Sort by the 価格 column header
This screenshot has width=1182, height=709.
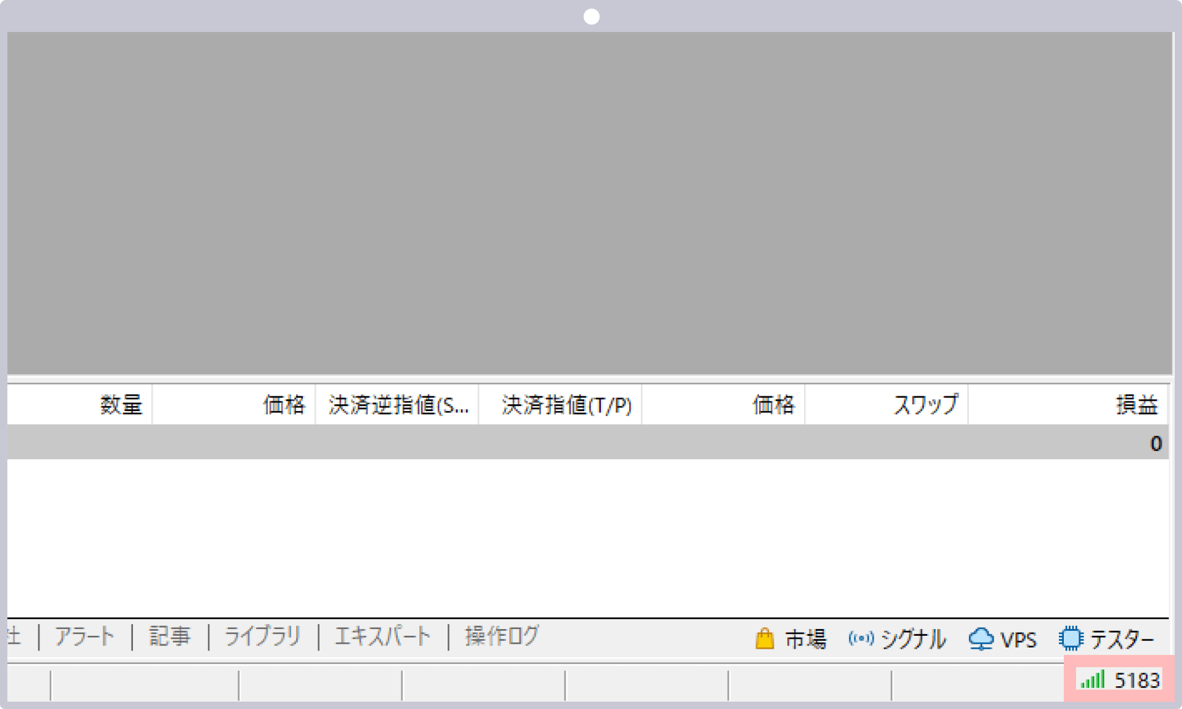(284, 404)
